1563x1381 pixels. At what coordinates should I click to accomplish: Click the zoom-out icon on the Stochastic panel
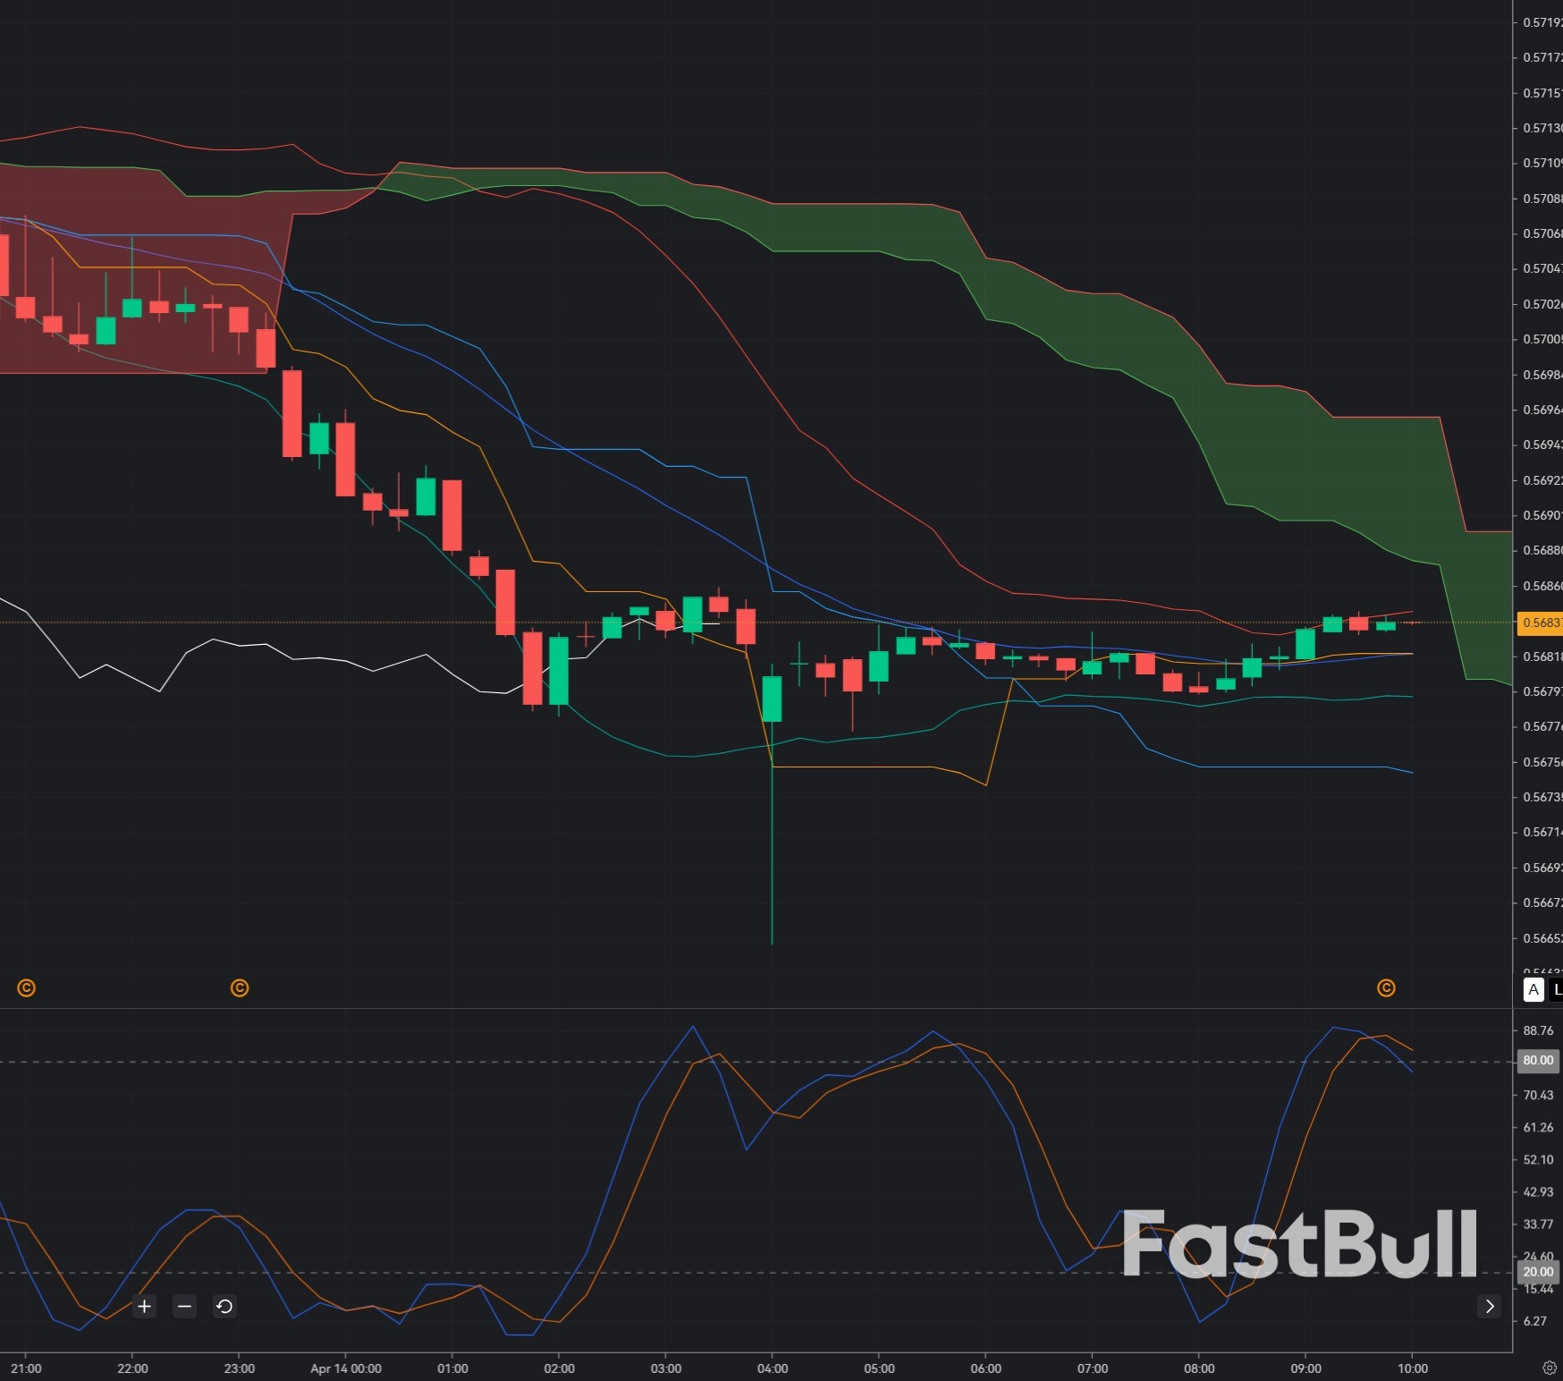[184, 1306]
